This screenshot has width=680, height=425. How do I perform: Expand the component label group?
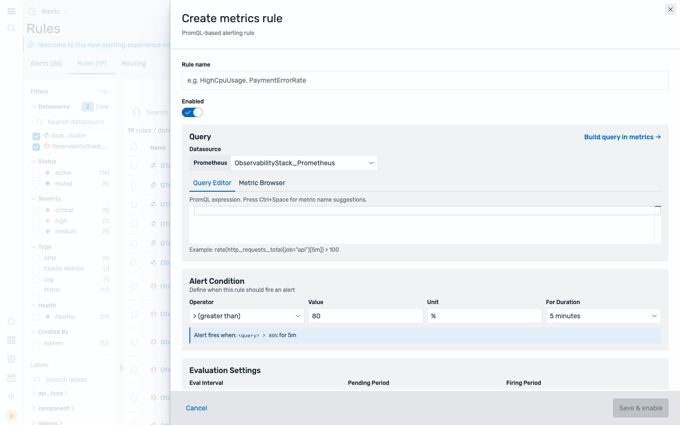(x=34, y=408)
